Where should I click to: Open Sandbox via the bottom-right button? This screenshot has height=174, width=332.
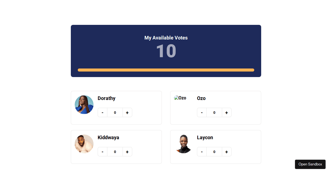pos(310,164)
